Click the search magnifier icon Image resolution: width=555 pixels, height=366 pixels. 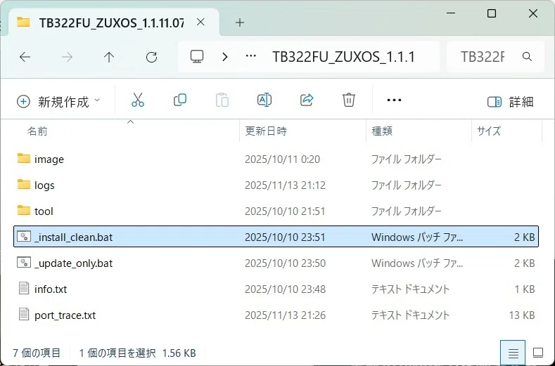(527, 57)
